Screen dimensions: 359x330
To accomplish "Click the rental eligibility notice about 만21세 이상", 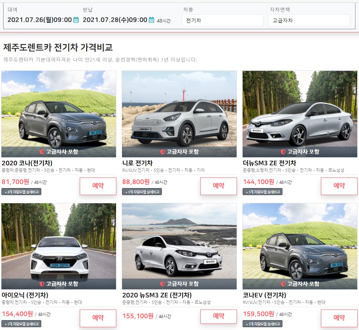I will tap(100, 60).
